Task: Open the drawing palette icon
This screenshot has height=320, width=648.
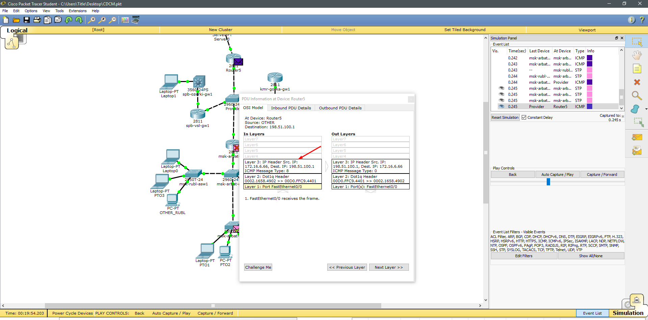Action: [125, 20]
